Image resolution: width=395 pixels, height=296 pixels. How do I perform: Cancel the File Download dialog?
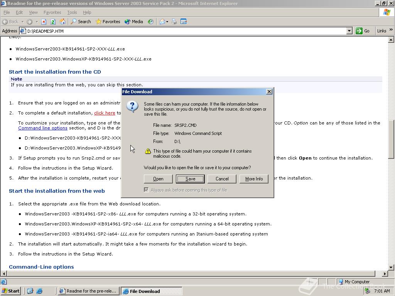point(222,179)
